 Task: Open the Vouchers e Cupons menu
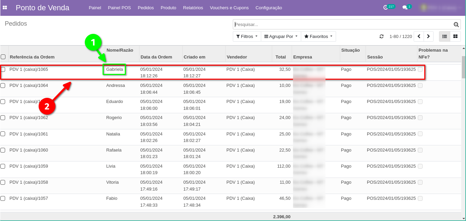point(229,8)
